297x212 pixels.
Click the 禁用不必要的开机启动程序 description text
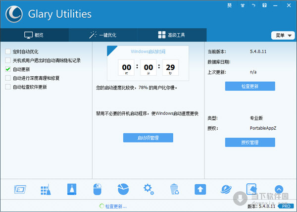(x=147, y=113)
